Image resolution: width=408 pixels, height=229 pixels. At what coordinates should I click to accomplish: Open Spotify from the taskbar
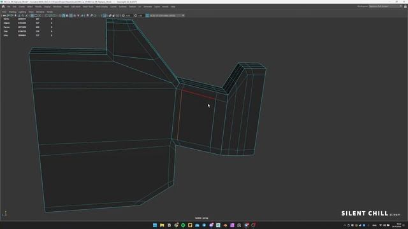(x=183, y=225)
